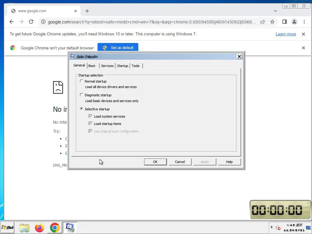Click the taskbar clock

pos(294,228)
